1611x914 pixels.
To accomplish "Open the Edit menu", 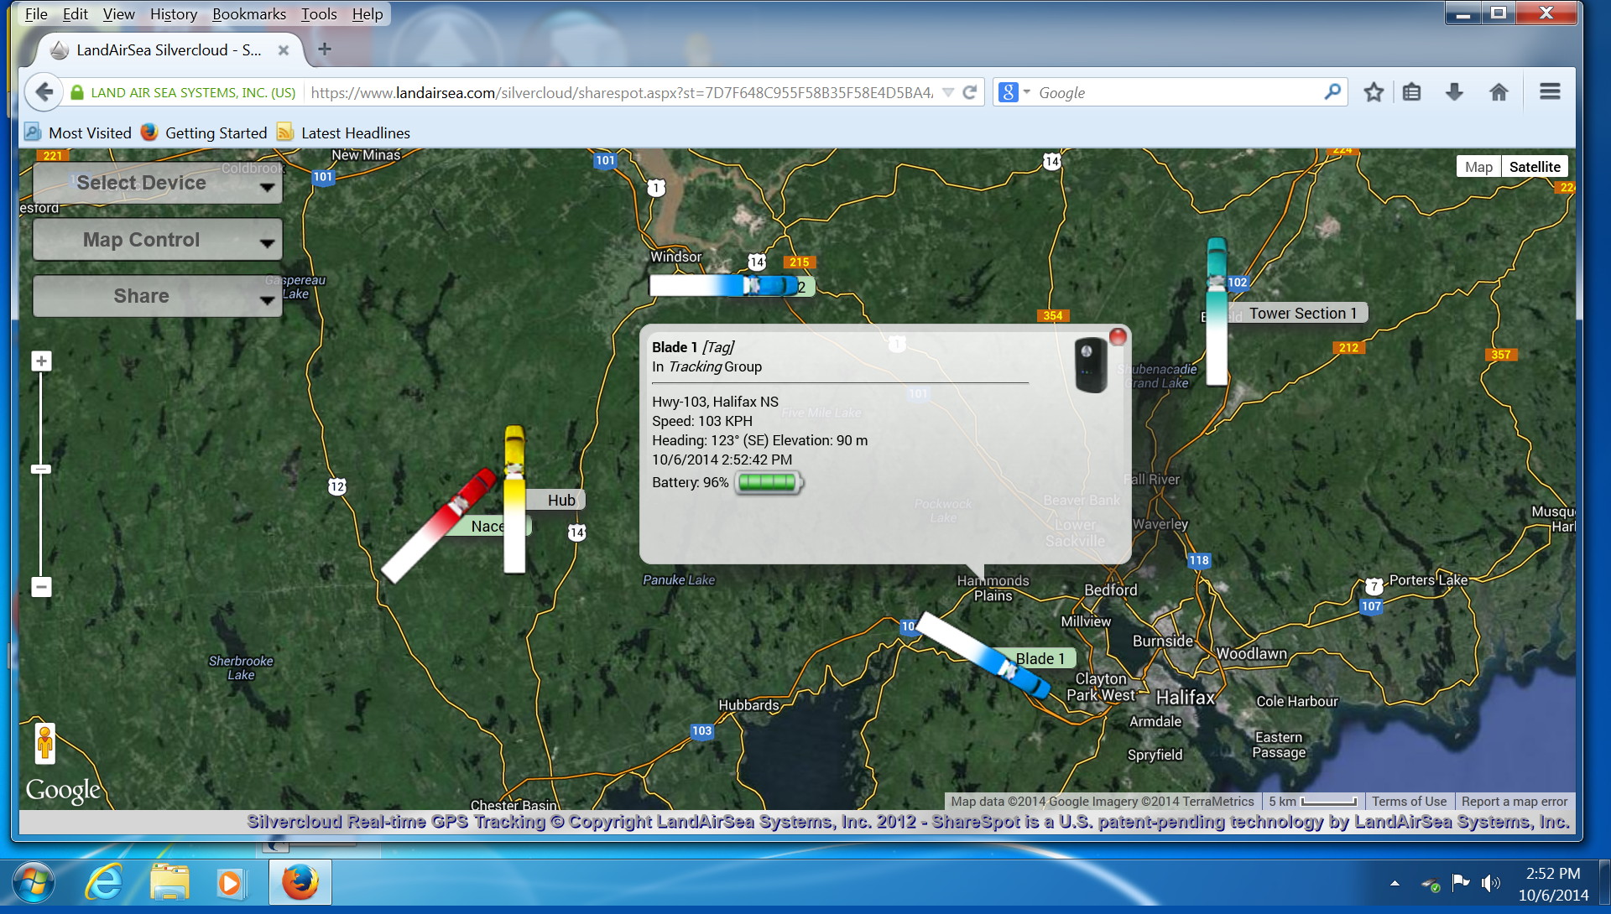I will pos(75,14).
